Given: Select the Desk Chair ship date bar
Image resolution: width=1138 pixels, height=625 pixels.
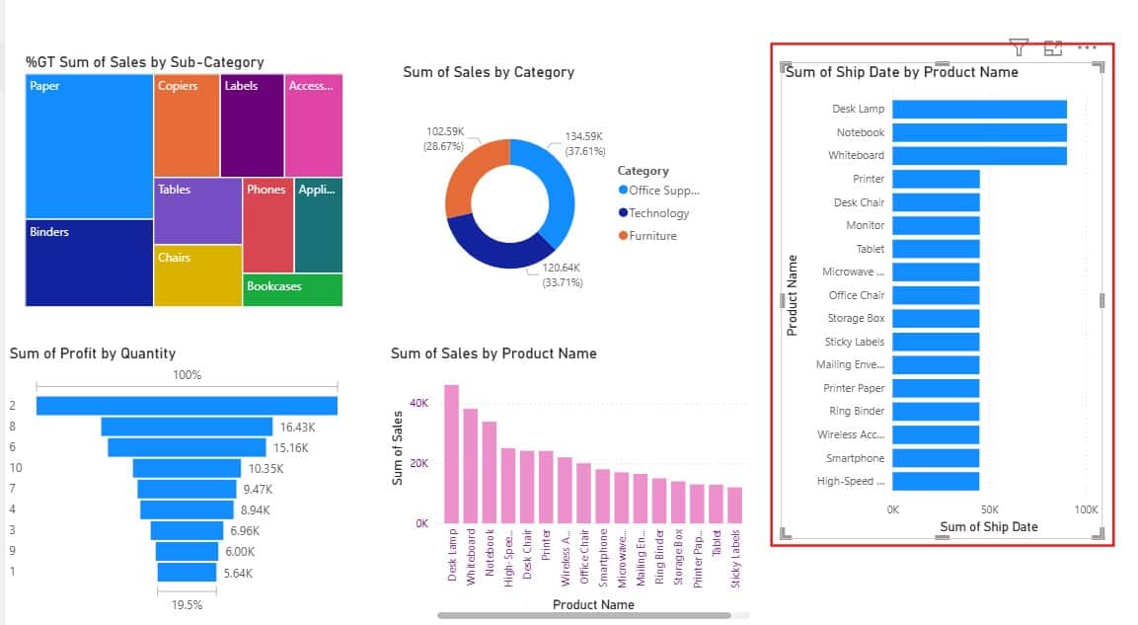Looking at the screenshot, I should tap(936, 201).
